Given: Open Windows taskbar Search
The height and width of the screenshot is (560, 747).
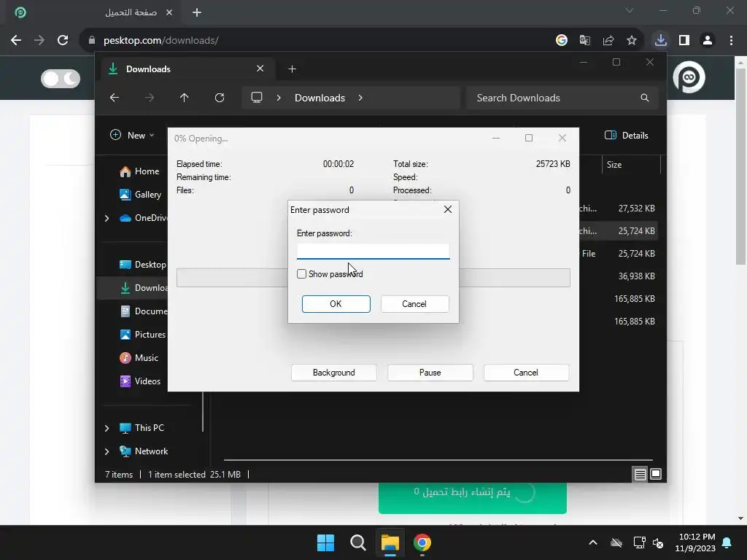Looking at the screenshot, I should tap(357, 542).
